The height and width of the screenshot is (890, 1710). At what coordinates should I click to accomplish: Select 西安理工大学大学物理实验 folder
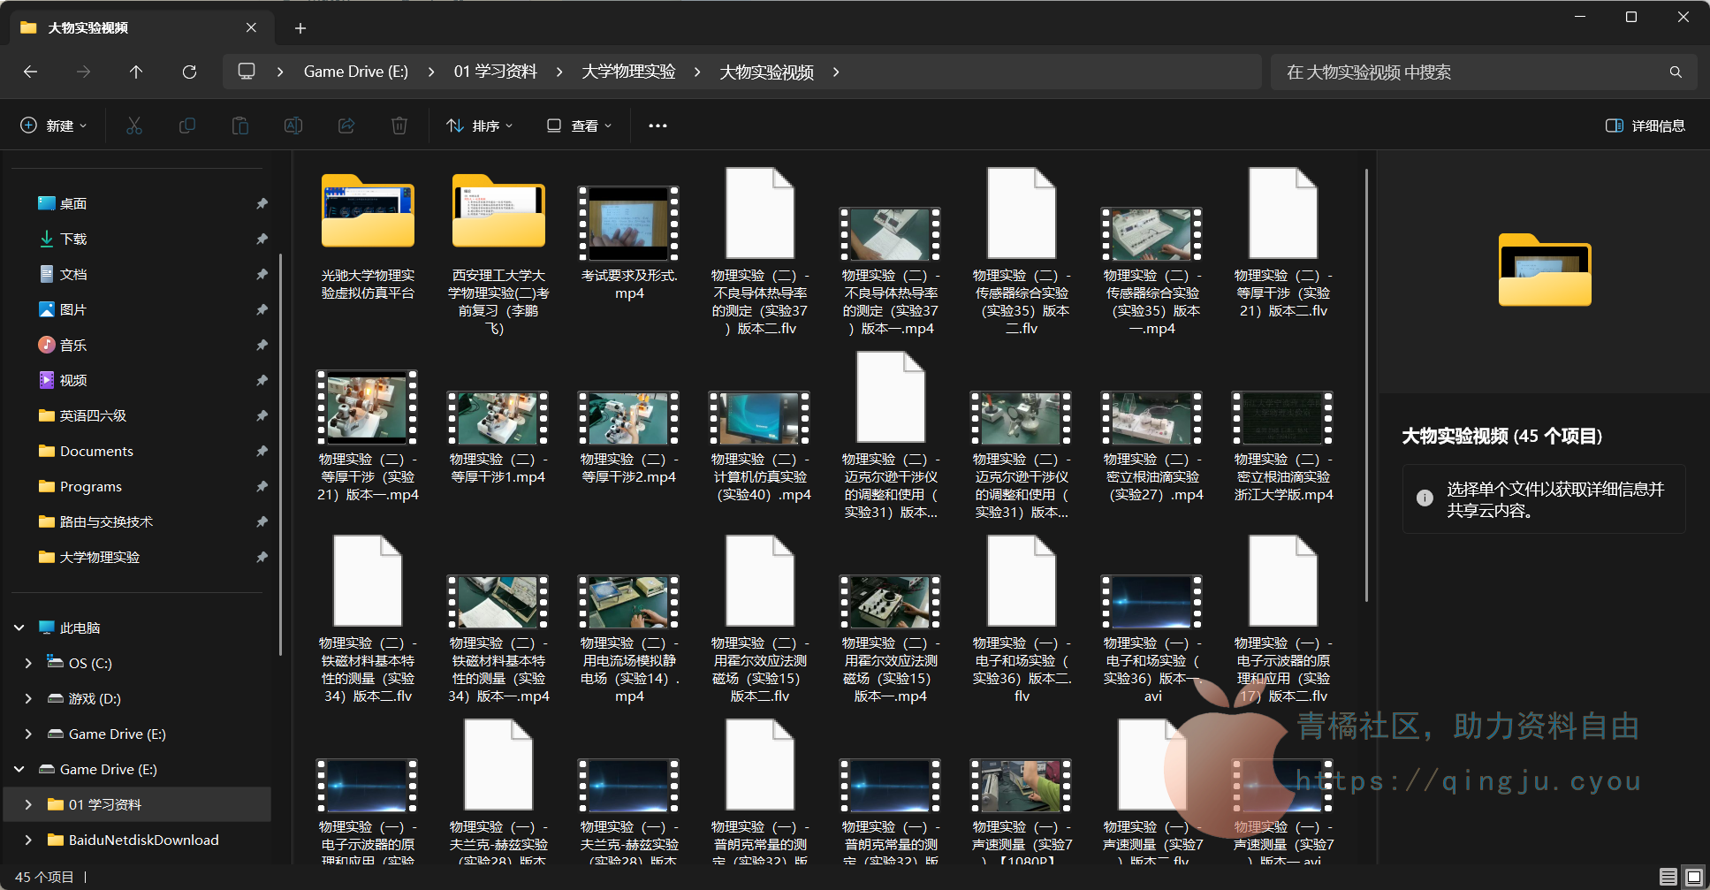[498, 255]
